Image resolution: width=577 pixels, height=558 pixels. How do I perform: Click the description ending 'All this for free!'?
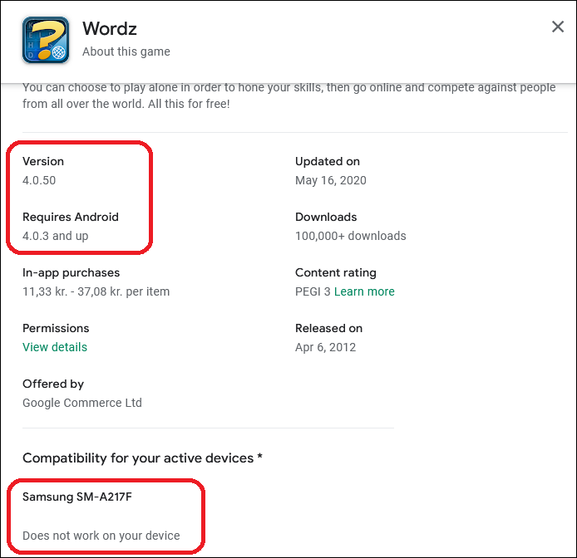pyautogui.click(x=289, y=95)
